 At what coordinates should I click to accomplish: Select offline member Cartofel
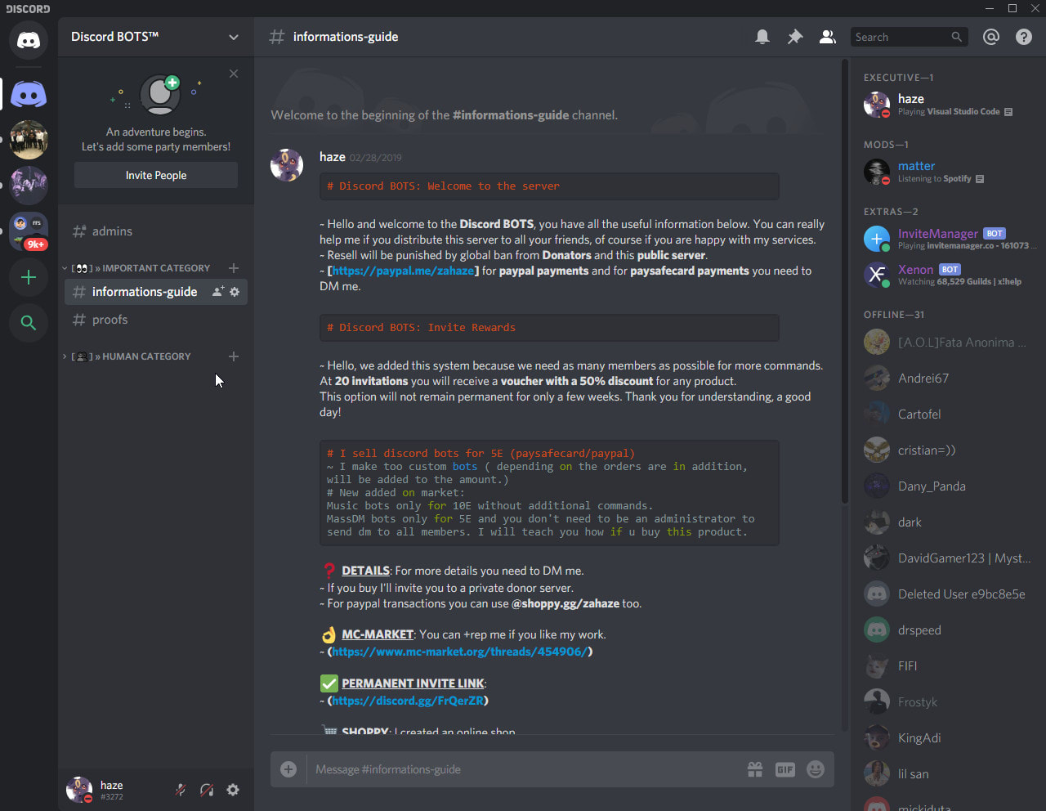948,414
